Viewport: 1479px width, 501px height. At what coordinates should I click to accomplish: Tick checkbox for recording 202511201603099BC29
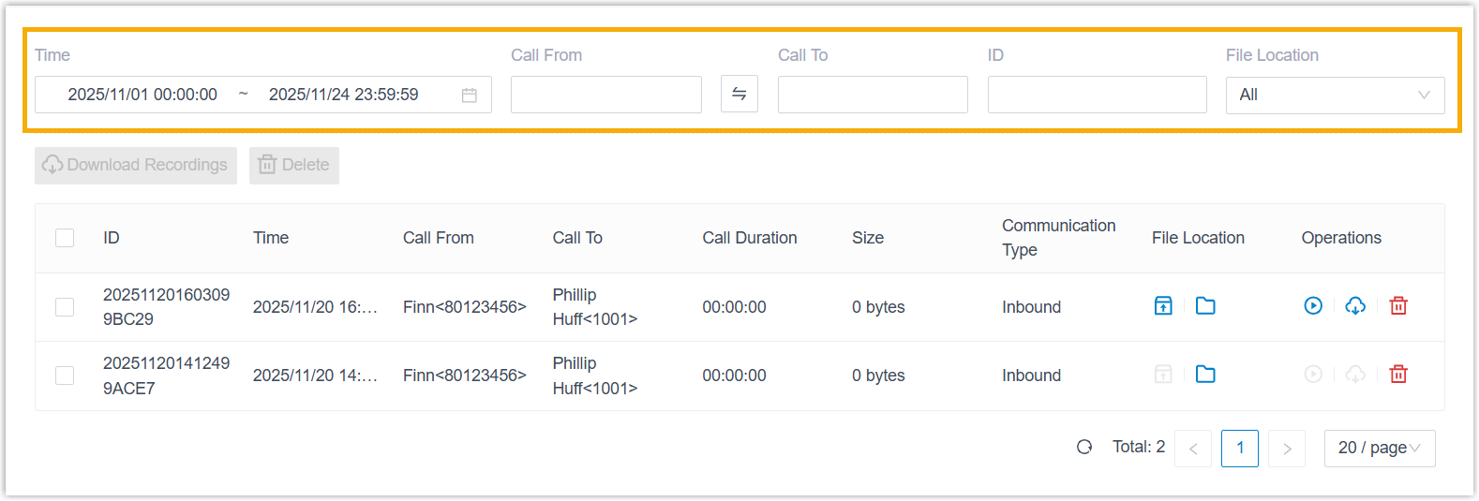[65, 307]
